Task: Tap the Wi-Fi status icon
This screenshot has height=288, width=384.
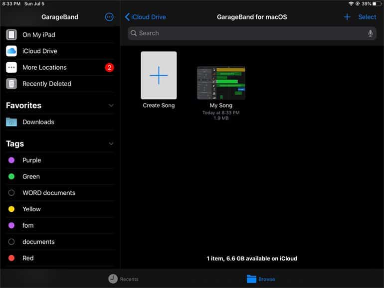Action: (351, 3)
